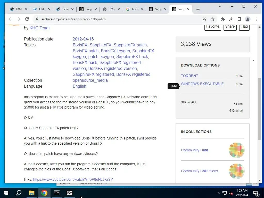Screen dimensions: 264x198
Task: Click the browser forward arrow
Action: click(19, 19)
